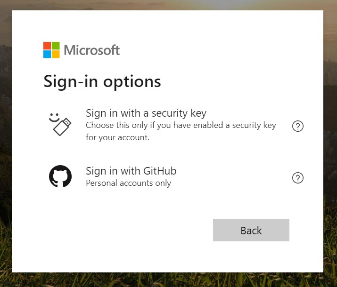Open help for GitHub sign-in option
The image size is (337, 287).
click(x=298, y=178)
